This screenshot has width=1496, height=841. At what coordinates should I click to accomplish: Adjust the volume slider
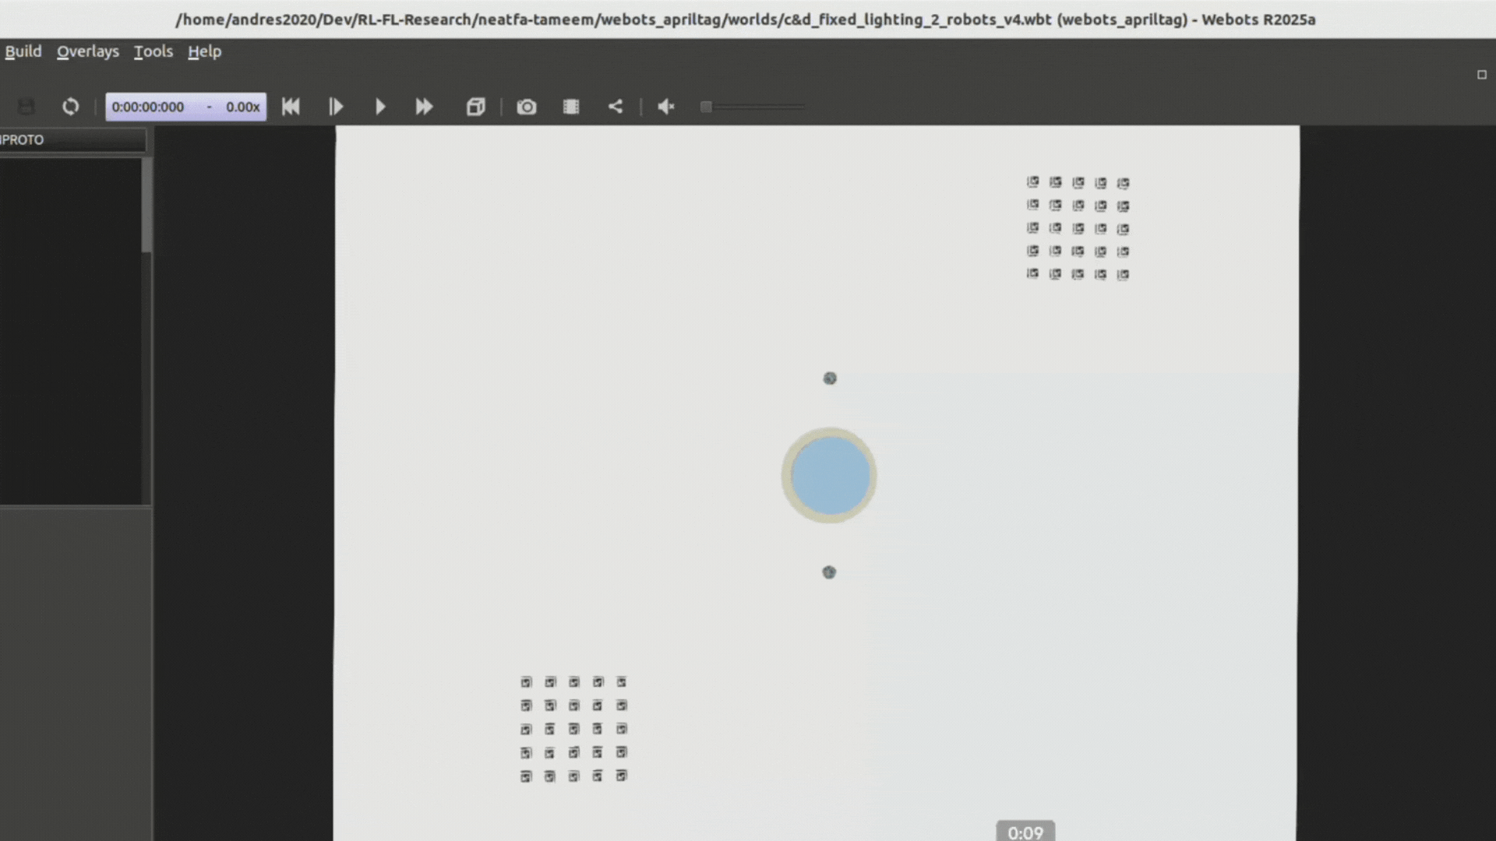(x=752, y=107)
